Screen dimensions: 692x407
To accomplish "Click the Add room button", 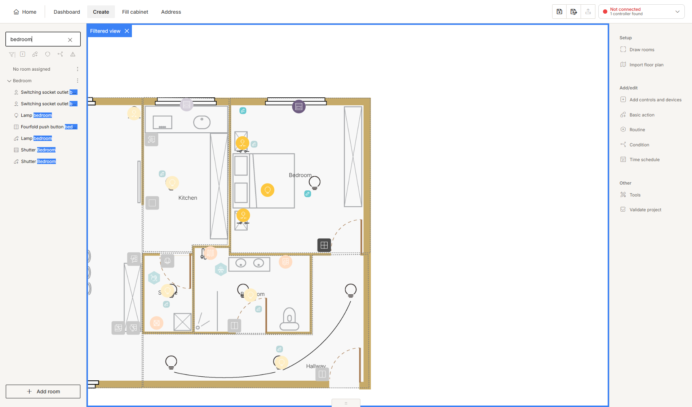I will pos(43,391).
